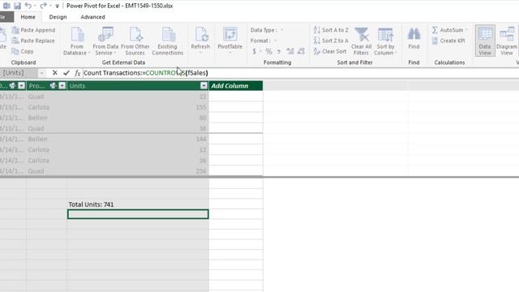This screenshot has height=292, width=519.
Task: Open the Quick Access Toolbar customize arrow
Action: 58,6
